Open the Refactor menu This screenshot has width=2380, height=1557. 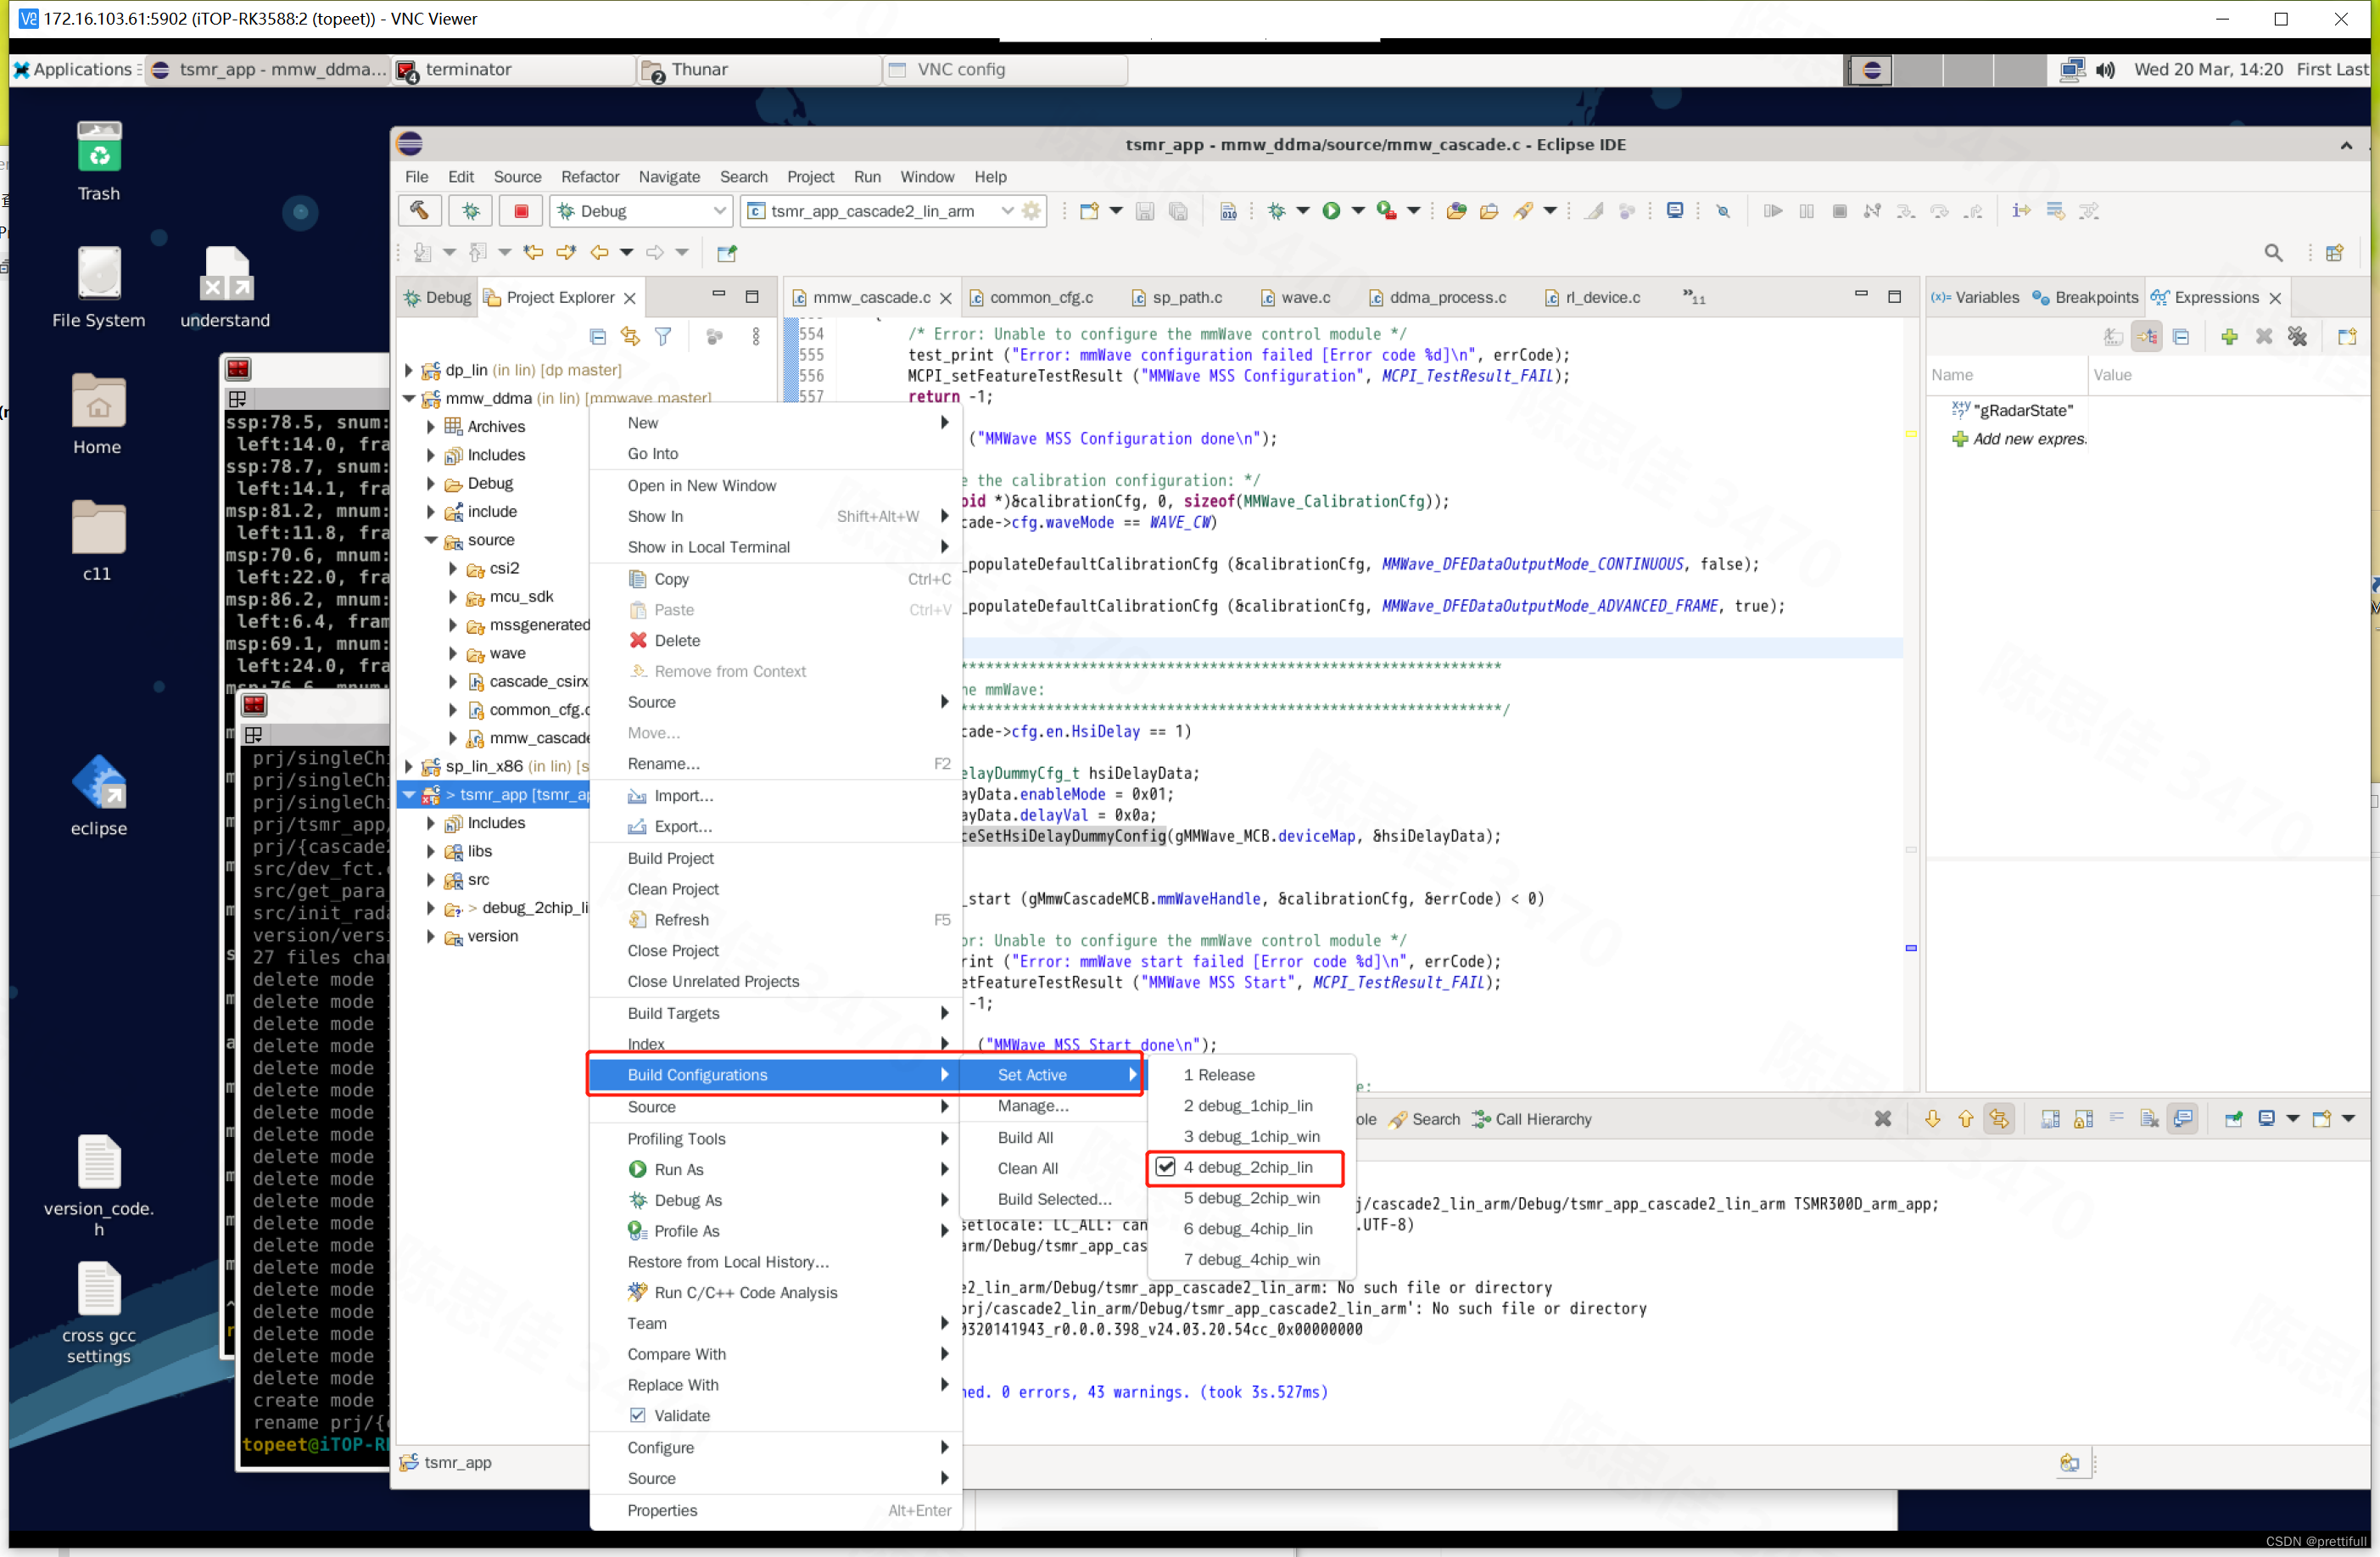pos(589,177)
